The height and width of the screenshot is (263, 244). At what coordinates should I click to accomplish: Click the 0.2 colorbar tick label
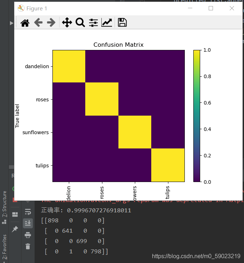[207, 156]
